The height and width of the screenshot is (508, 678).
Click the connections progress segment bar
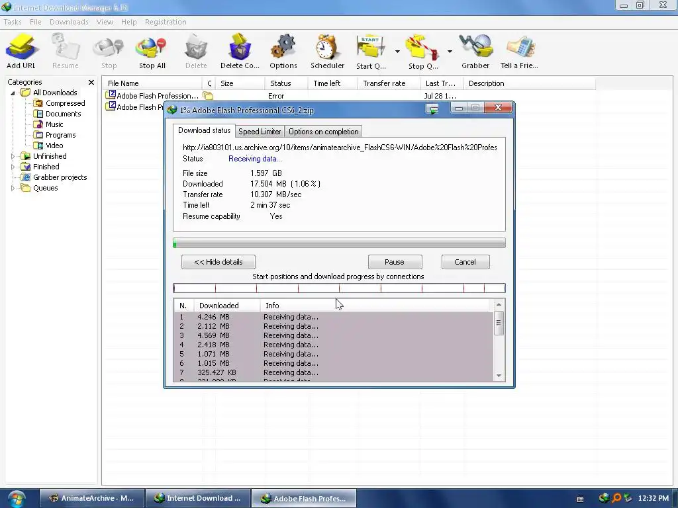(x=339, y=288)
